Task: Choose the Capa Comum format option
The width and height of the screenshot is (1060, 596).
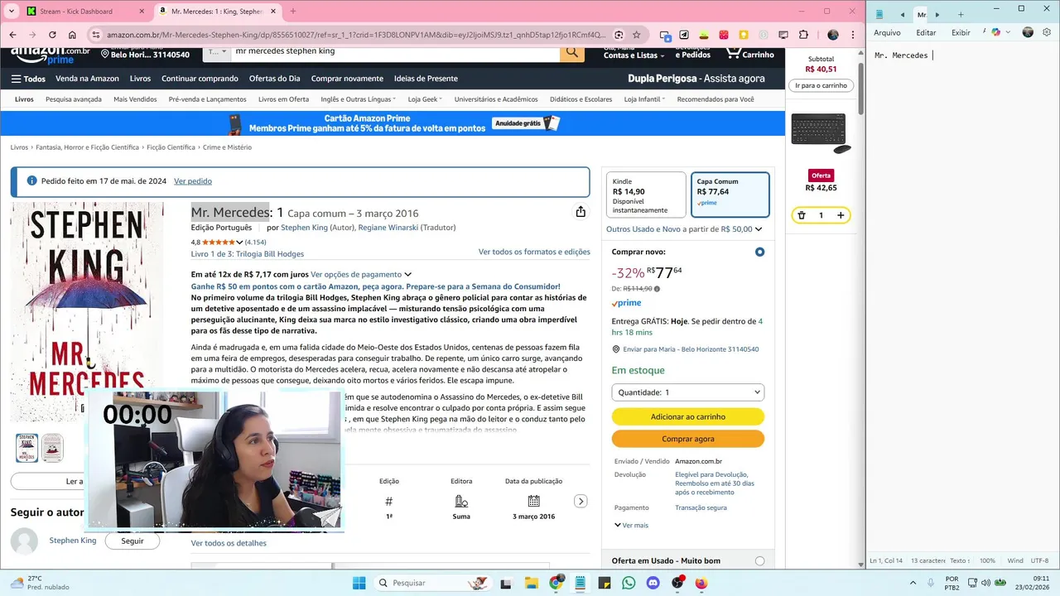Action: 730,195
